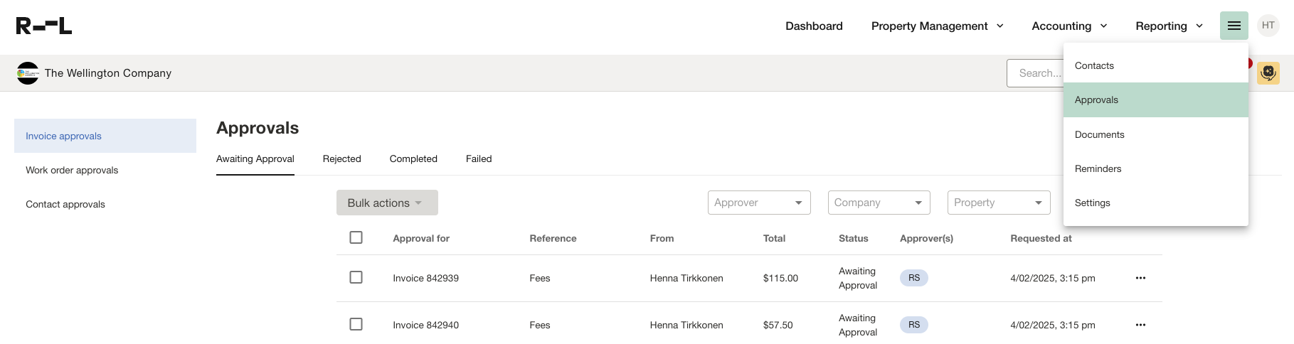This screenshot has height=344, width=1294.
Task: Expand the Company filter dropdown
Action: click(879, 203)
